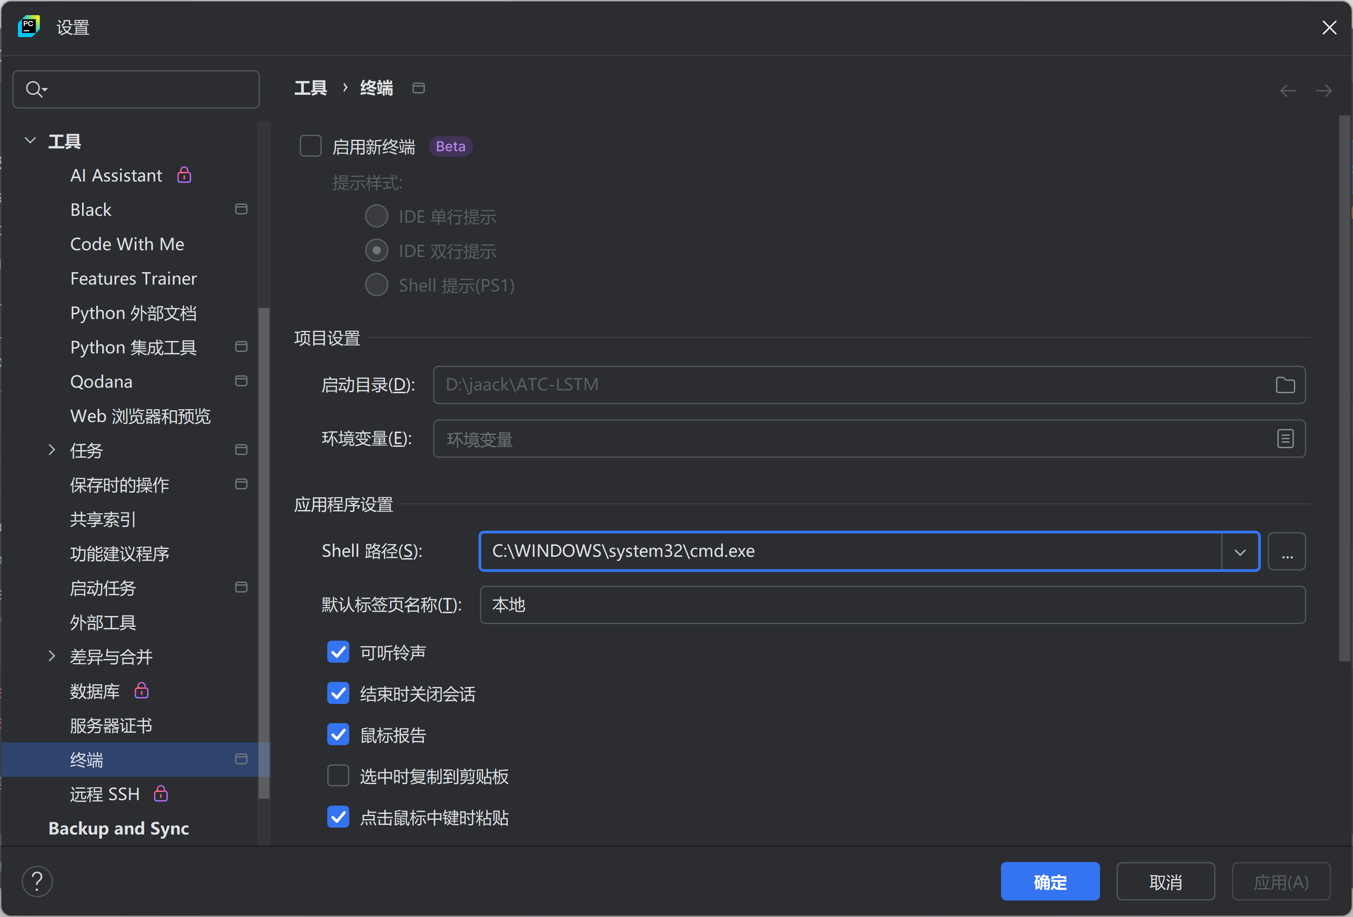
Task: Click the browse button beside Shell 路径
Action: (x=1287, y=551)
